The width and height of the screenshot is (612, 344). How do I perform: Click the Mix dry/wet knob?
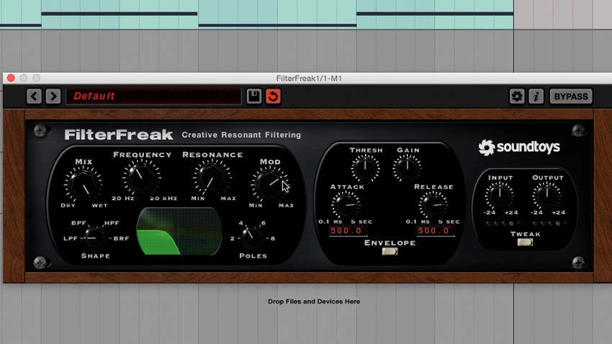[x=83, y=184]
